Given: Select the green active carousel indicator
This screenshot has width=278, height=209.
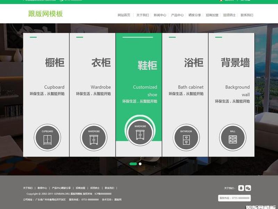Looking at the screenshot, I should pos(133,164).
